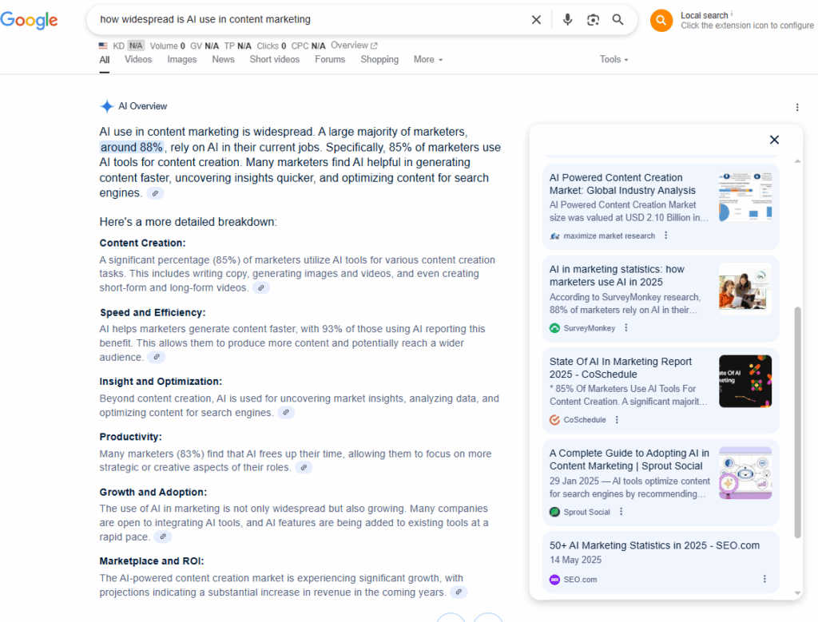Viewport: 818px width, 622px height.
Task: Click link icon after Productivity paragraph
Action: (x=303, y=467)
